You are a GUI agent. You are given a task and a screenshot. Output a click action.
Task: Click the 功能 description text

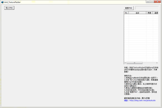[x=141, y=69]
